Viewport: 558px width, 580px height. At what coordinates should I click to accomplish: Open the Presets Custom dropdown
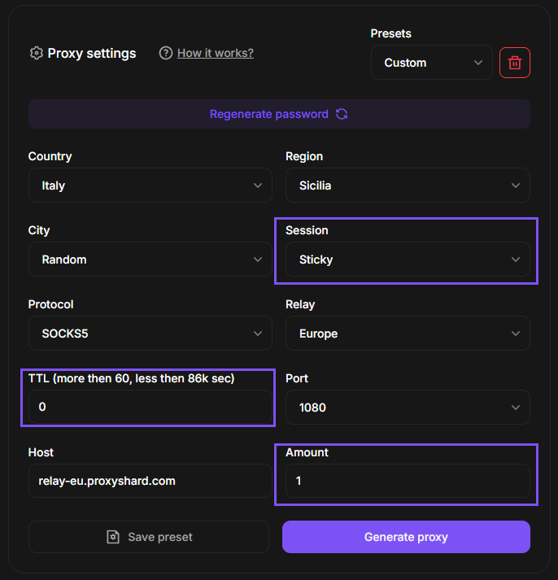pyautogui.click(x=431, y=63)
